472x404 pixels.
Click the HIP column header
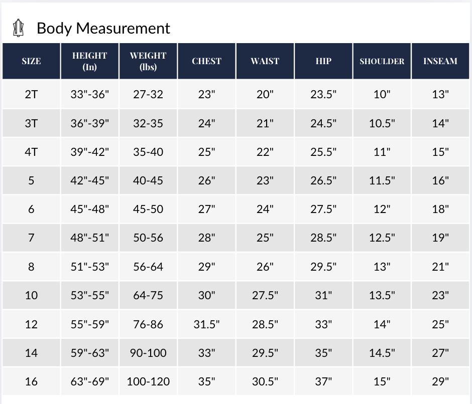pos(323,61)
